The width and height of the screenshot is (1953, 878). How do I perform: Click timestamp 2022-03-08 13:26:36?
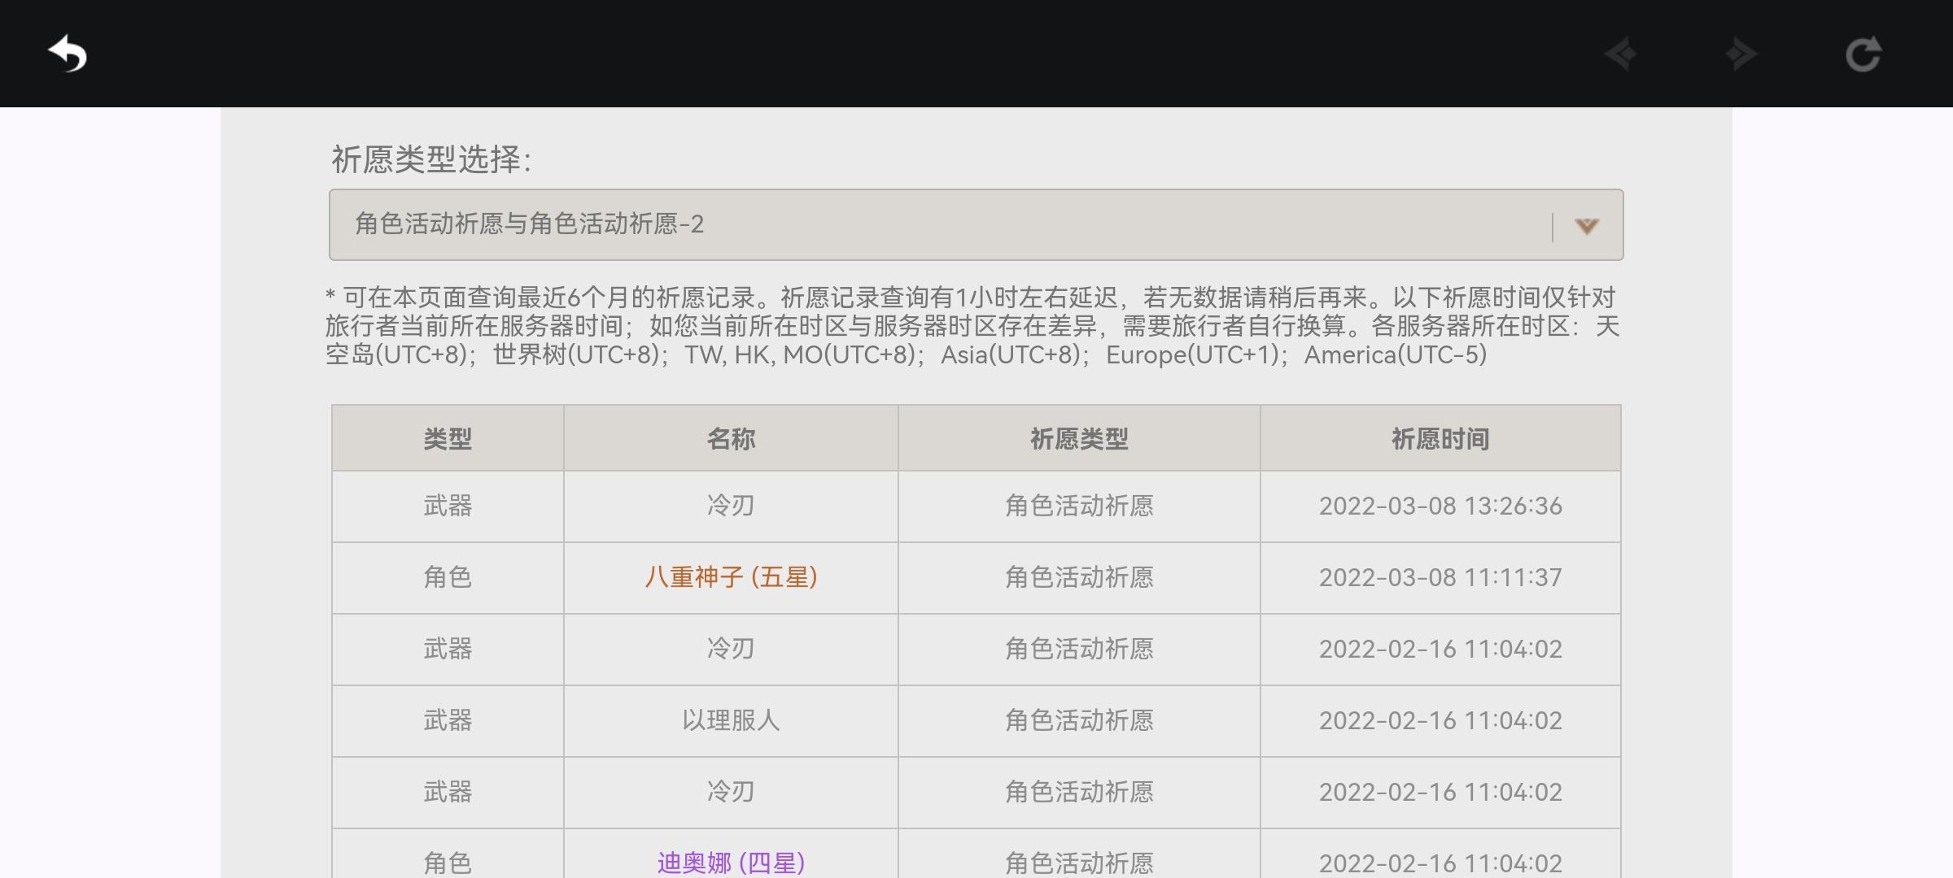[1440, 506]
